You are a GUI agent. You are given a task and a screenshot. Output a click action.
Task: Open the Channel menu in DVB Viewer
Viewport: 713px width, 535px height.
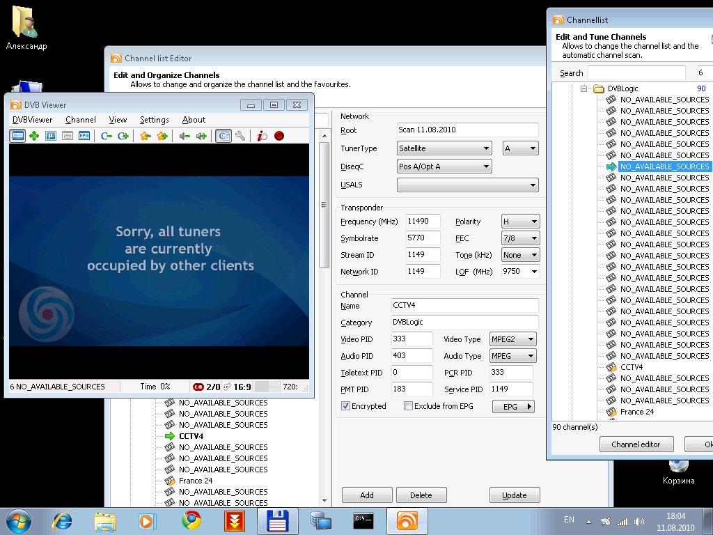click(81, 120)
